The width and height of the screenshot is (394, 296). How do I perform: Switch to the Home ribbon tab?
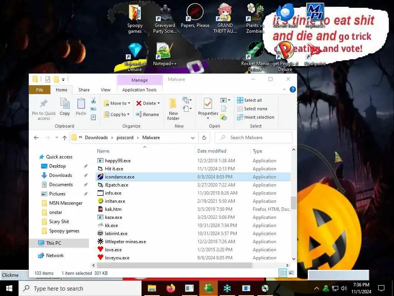click(62, 90)
